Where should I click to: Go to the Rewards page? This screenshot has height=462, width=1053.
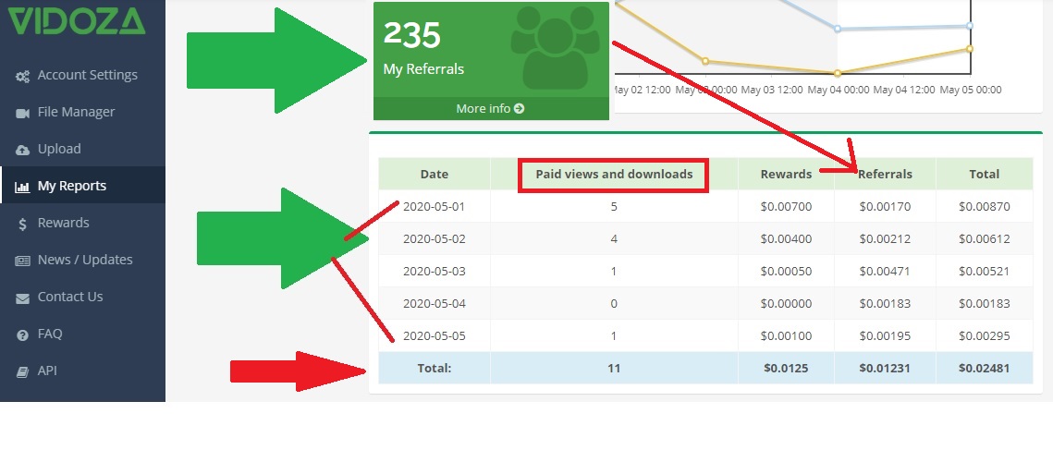[63, 223]
